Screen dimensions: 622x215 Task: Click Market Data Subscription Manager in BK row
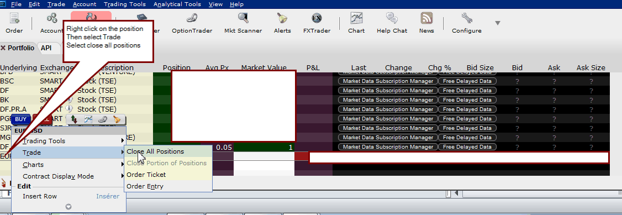tap(388, 100)
